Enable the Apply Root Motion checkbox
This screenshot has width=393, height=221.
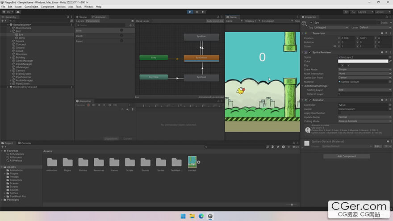click(339, 113)
